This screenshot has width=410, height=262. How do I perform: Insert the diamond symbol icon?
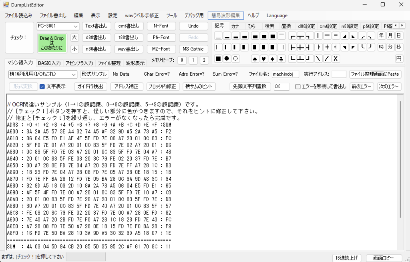pyautogui.click(x=271, y=58)
